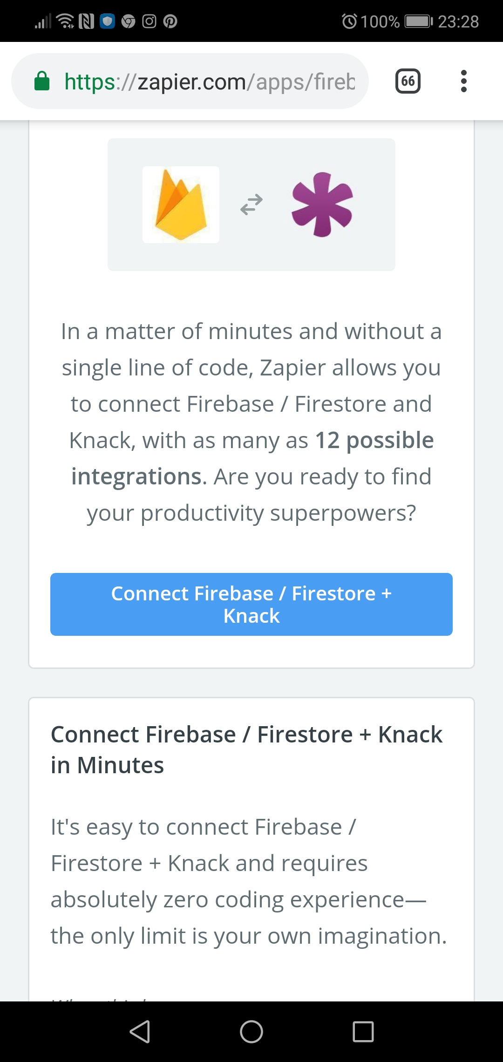The image size is (503, 1062).
Task: Tap the Instagram notification icon in status bar
Action: pos(149,21)
